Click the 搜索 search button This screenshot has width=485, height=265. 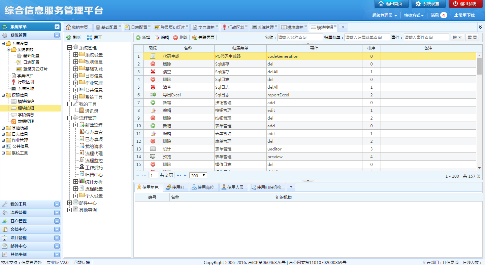(457, 38)
